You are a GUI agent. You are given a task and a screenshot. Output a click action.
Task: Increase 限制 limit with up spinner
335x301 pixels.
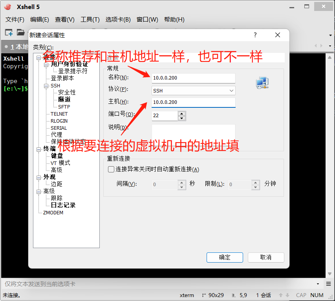pos(256,183)
